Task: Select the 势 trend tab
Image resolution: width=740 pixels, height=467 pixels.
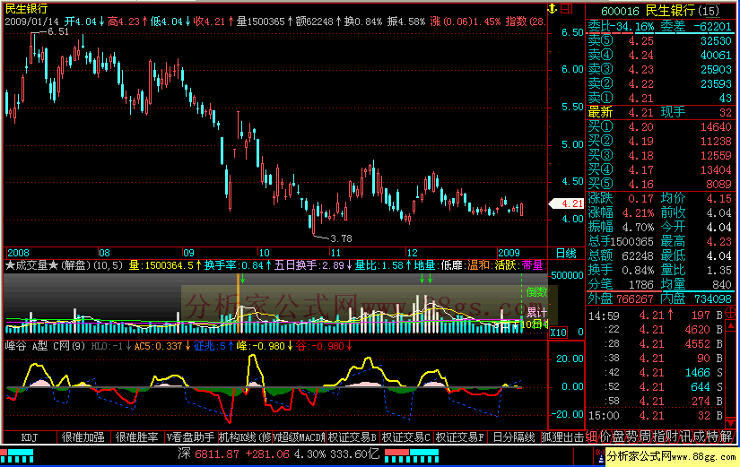Action: click(633, 437)
